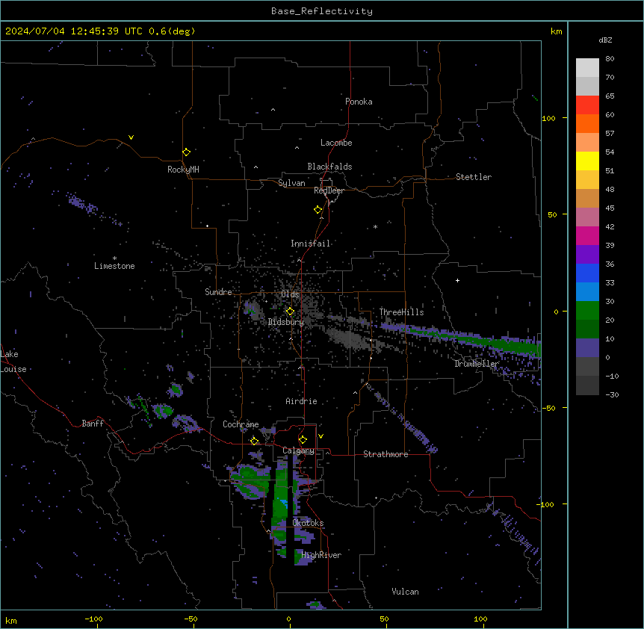Click the Okotoks label
The image size is (644, 629).
[308, 523]
